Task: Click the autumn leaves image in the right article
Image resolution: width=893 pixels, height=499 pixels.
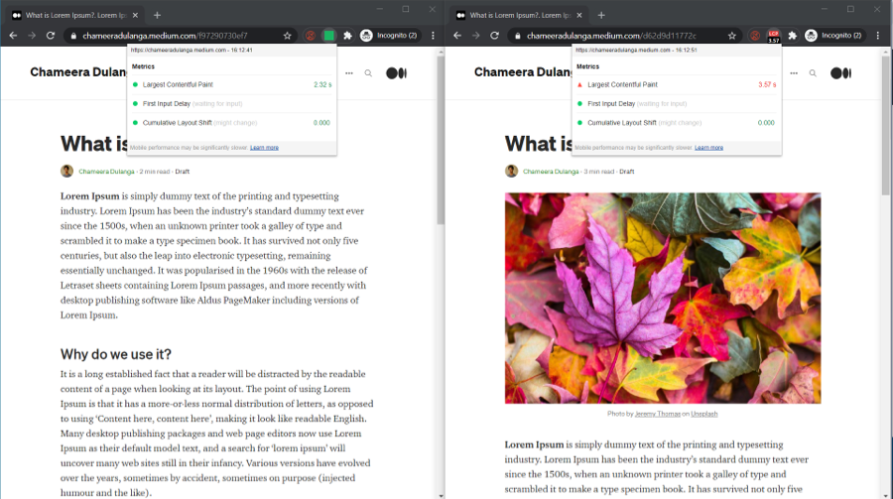Action: point(663,298)
